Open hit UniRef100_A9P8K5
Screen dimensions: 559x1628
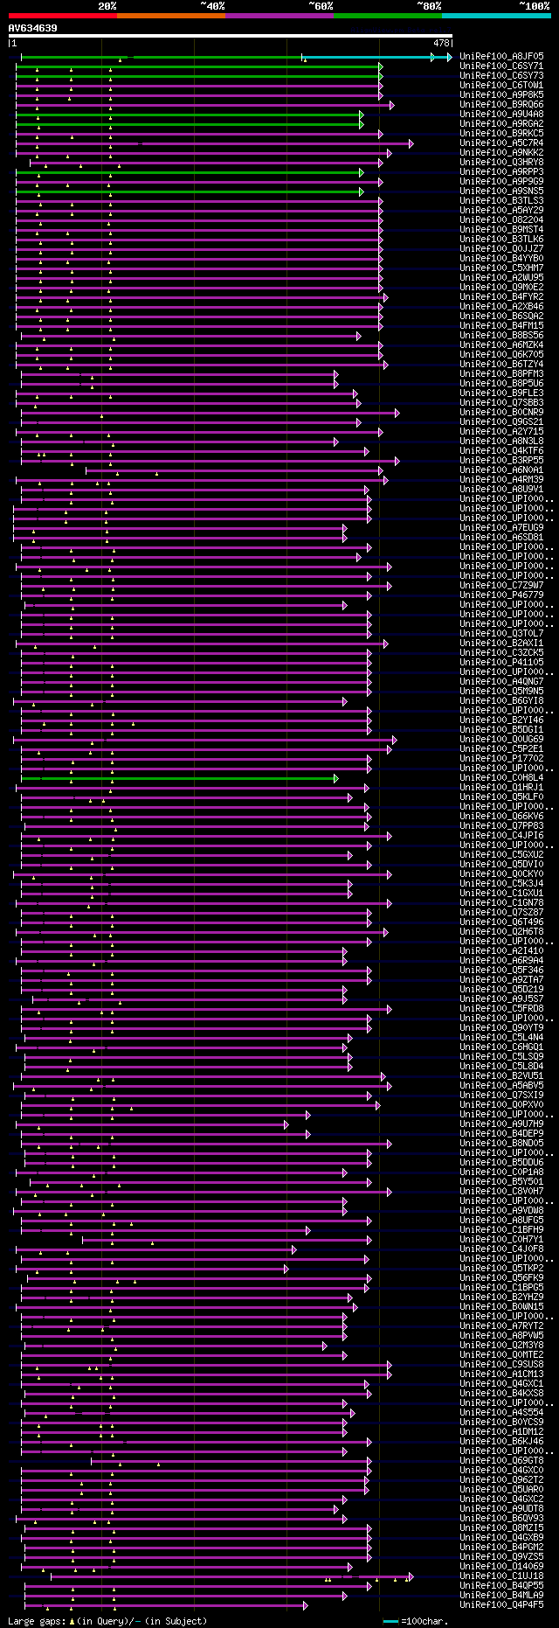pyautogui.click(x=501, y=94)
